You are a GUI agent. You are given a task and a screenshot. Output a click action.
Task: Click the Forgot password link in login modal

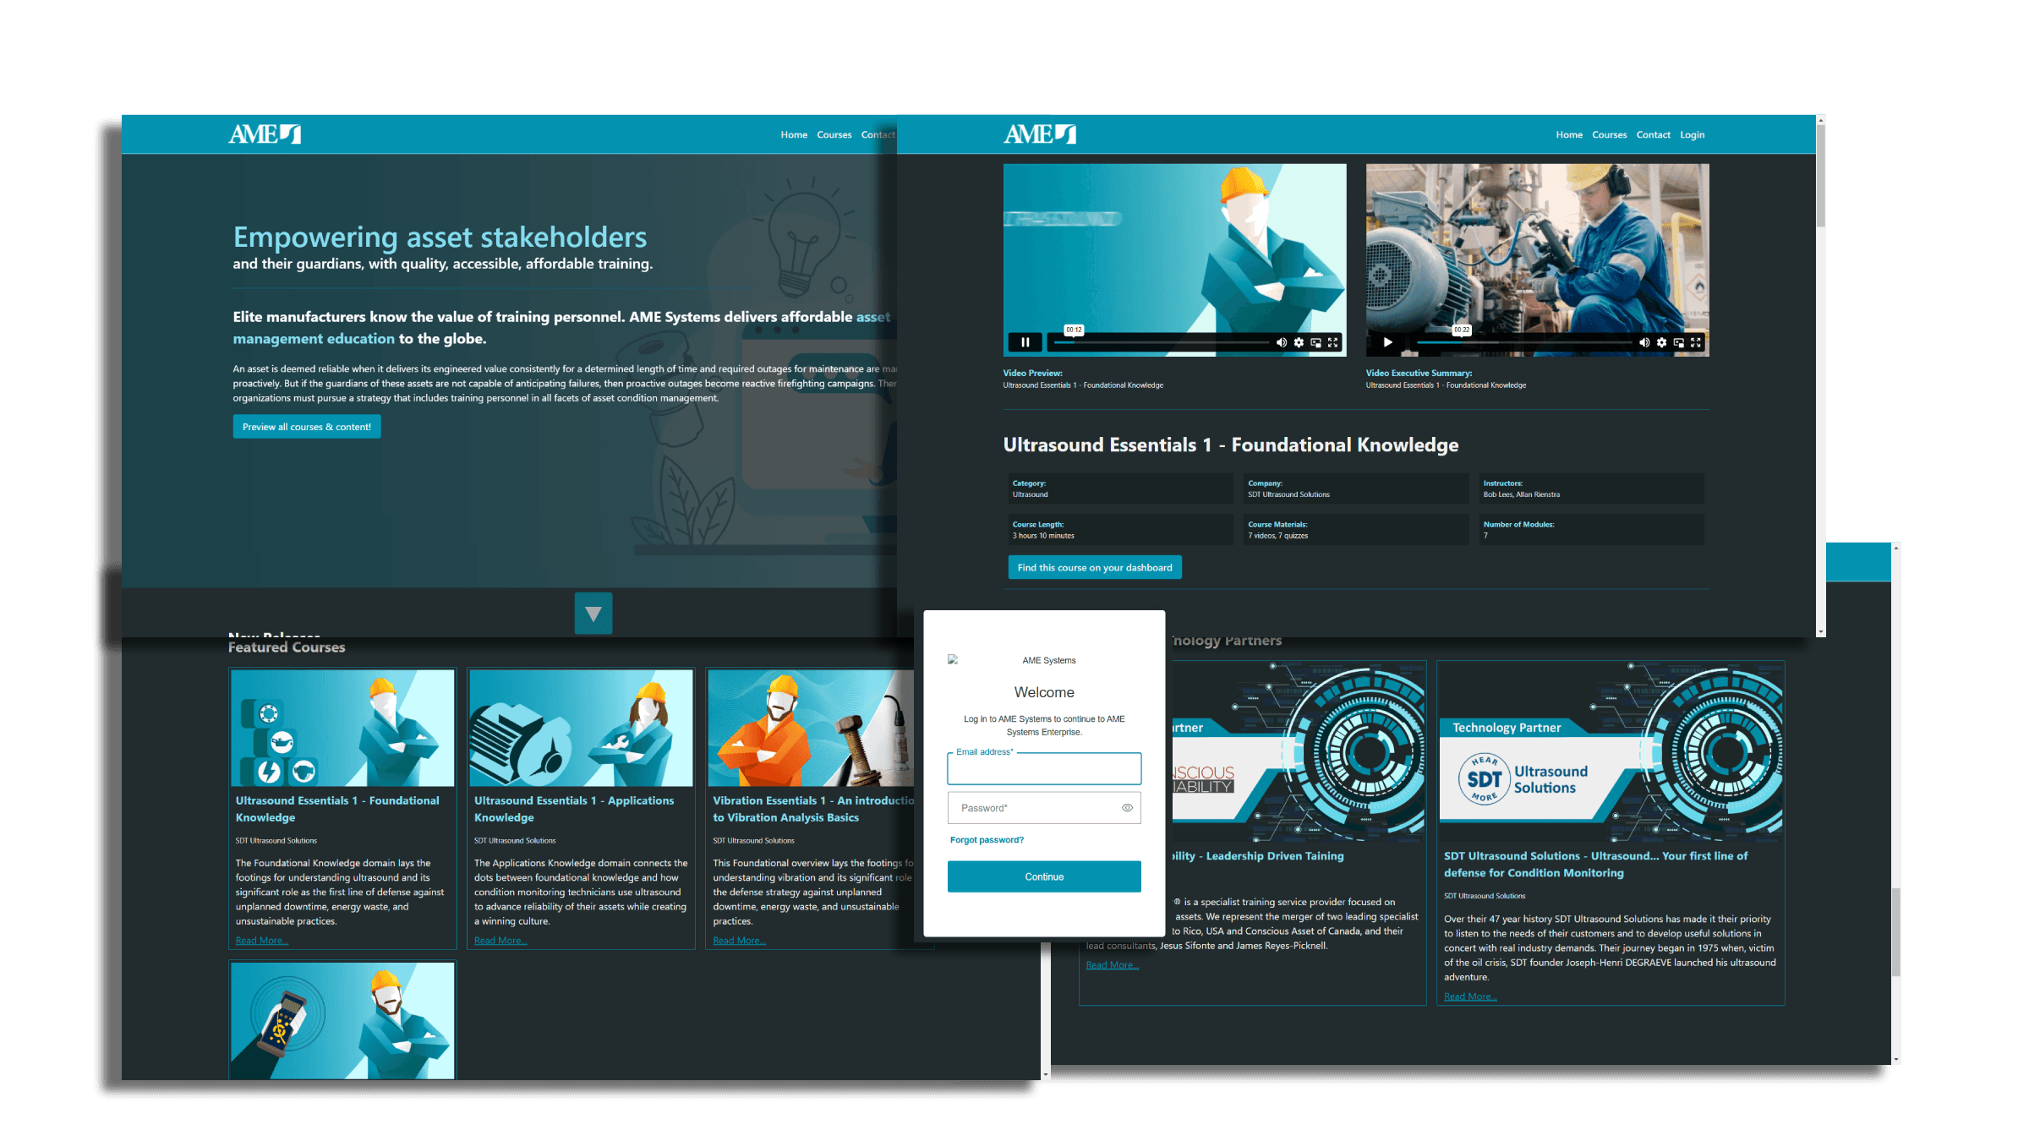(987, 840)
